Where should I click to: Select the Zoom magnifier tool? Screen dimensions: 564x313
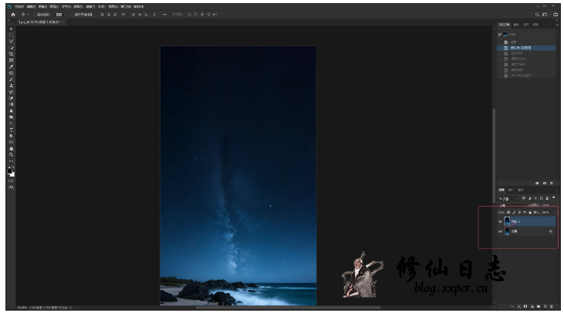tap(11, 154)
